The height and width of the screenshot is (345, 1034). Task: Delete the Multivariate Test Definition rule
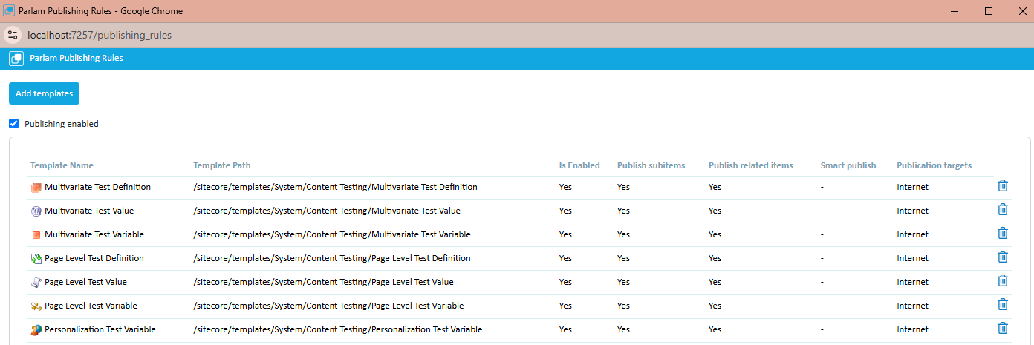[1002, 186]
